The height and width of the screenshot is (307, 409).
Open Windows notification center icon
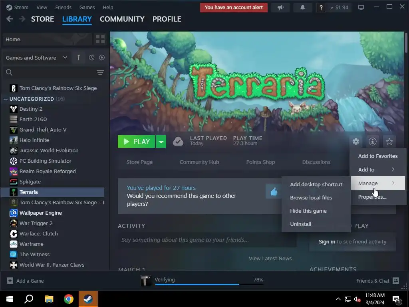click(396, 299)
